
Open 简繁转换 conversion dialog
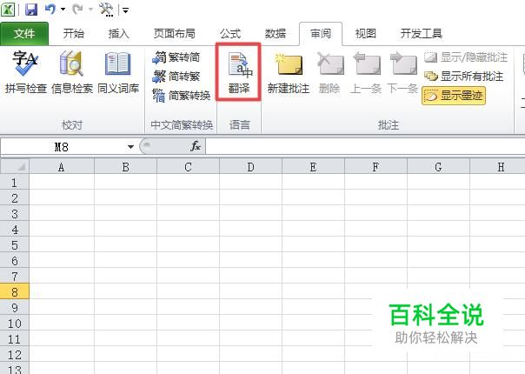[182, 96]
